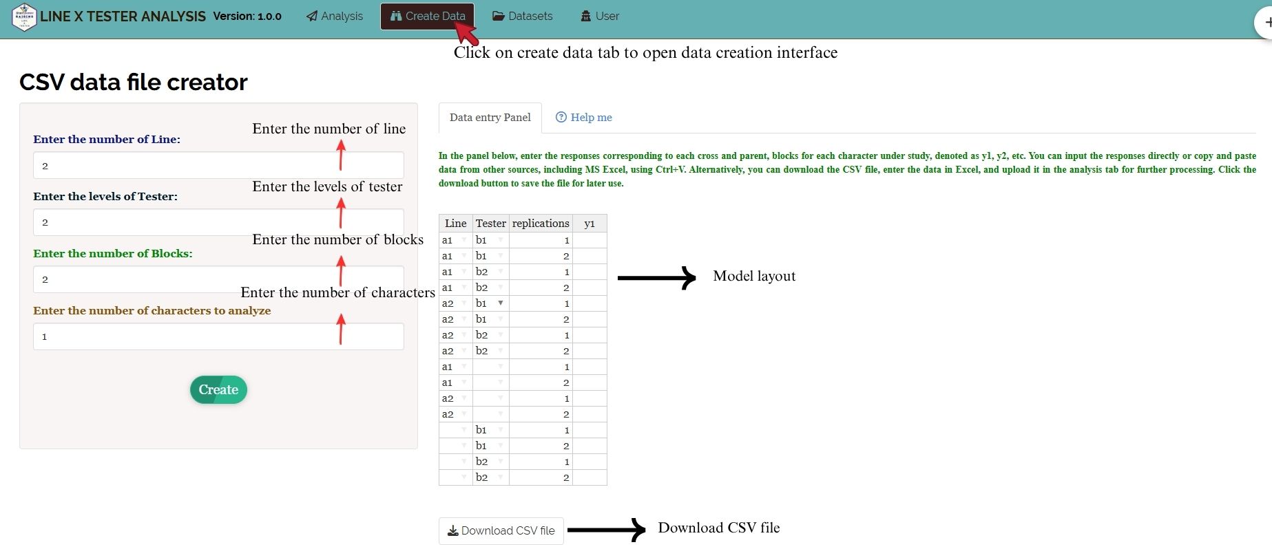Focus the number of characters input

(x=218, y=336)
